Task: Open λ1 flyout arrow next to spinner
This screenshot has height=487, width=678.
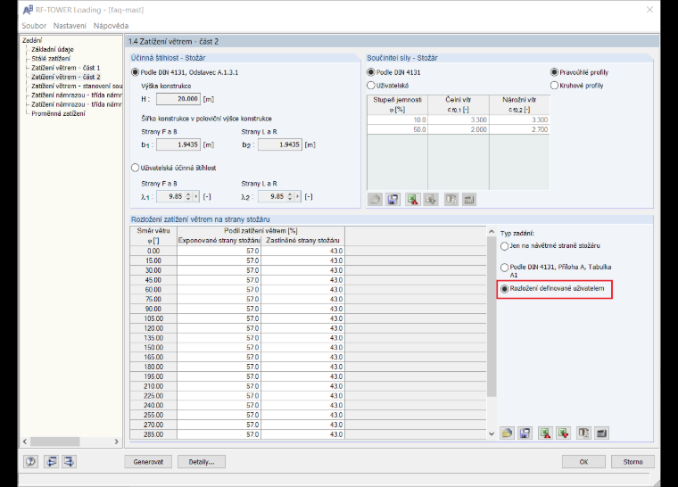Action: pos(196,197)
